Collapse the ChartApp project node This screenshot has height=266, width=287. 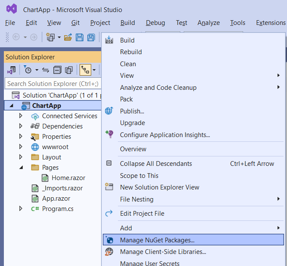(12, 105)
